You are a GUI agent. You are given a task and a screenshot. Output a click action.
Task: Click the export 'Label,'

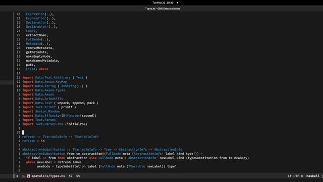click(x=31, y=31)
